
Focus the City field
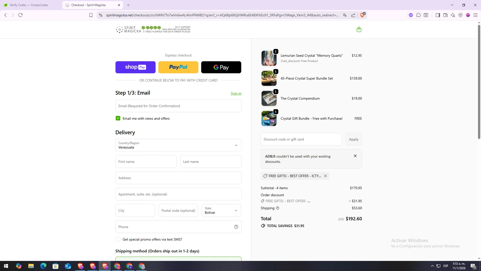(135, 210)
